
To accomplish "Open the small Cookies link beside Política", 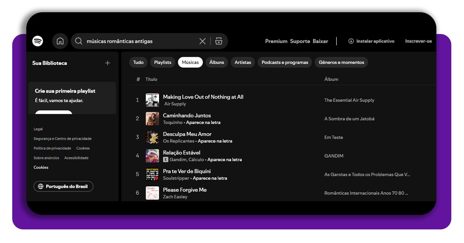I will [83, 148].
